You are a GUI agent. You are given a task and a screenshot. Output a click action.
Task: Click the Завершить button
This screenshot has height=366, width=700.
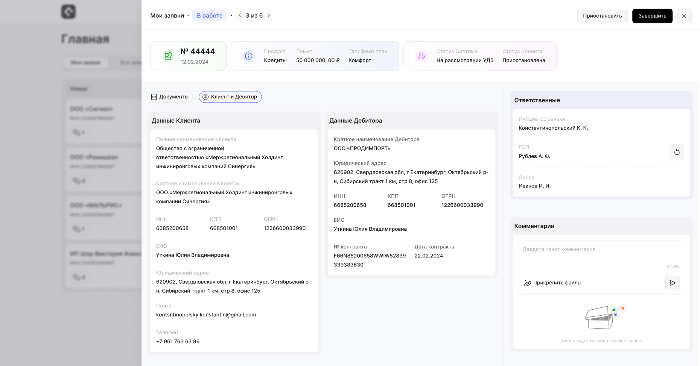coord(652,16)
